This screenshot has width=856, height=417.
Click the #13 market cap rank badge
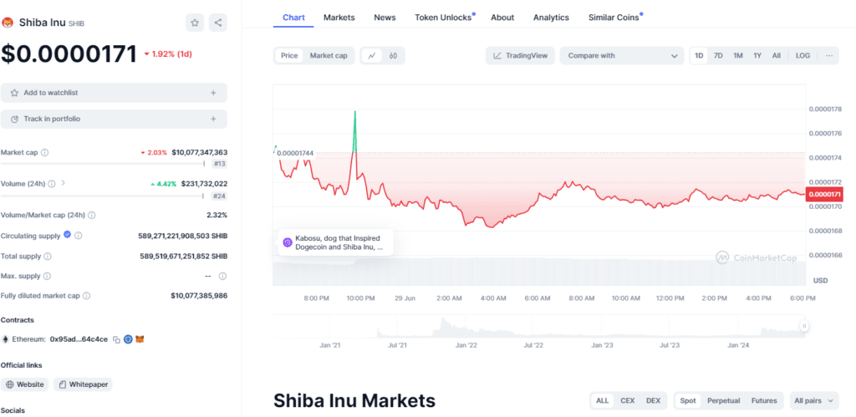pos(220,163)
